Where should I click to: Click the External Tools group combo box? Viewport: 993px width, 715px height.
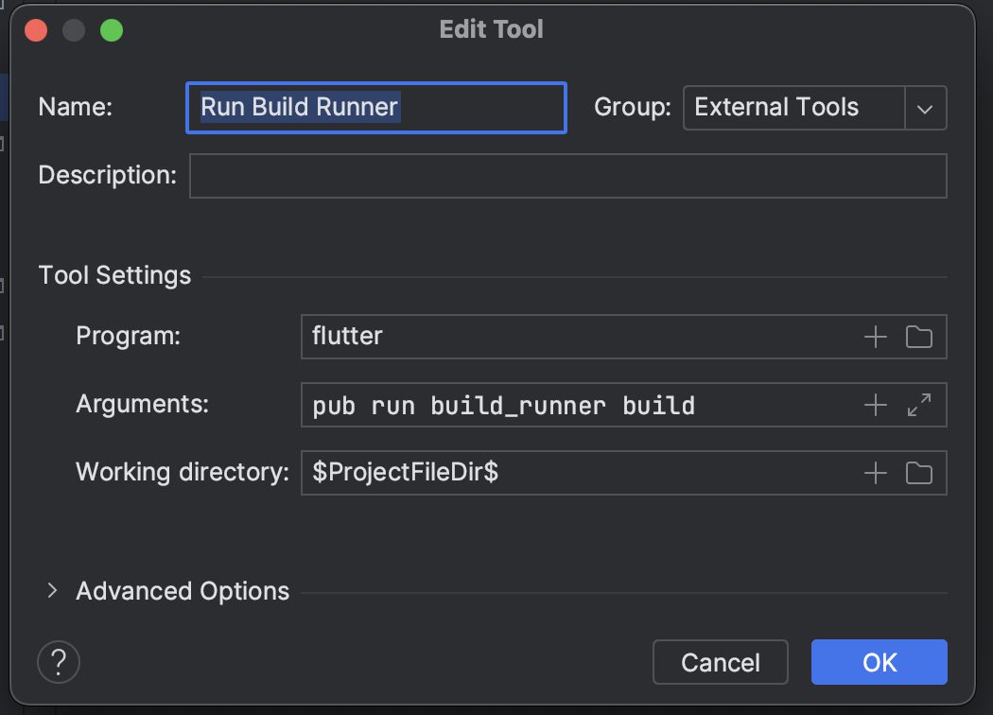[x=793, y=108]
